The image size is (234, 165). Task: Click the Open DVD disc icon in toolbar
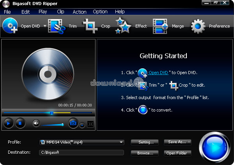(10, 25)
